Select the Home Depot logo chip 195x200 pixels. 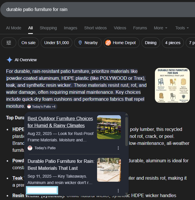120,43
